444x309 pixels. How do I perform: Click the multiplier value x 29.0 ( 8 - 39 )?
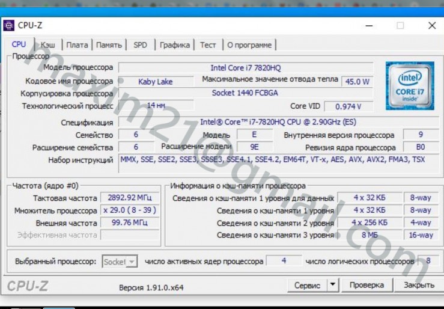(130, 210)
